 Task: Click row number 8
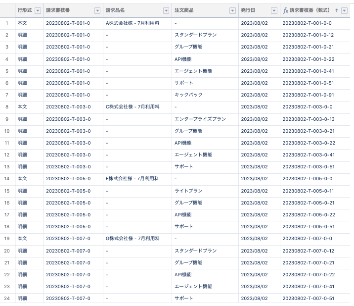click(7, 107)
